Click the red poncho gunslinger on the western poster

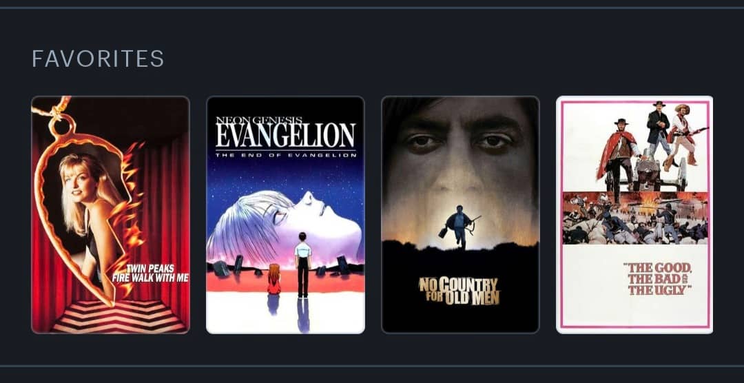(617, 156)
